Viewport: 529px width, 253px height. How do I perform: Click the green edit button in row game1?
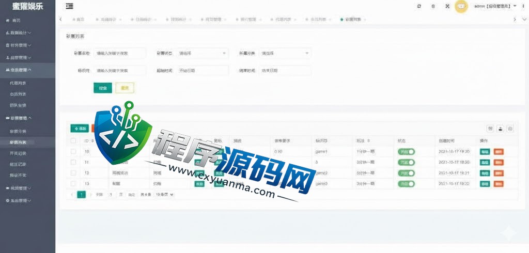click(485, 152)
